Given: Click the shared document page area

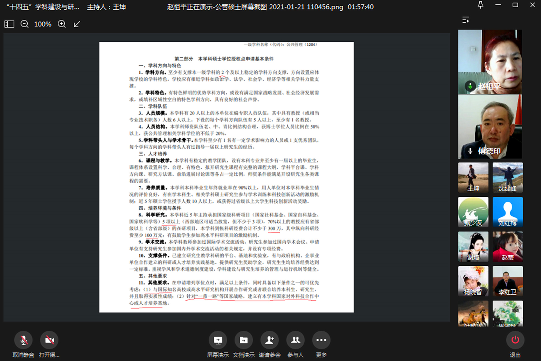Looking at the screenshot, I should click(x=226, y=177).
